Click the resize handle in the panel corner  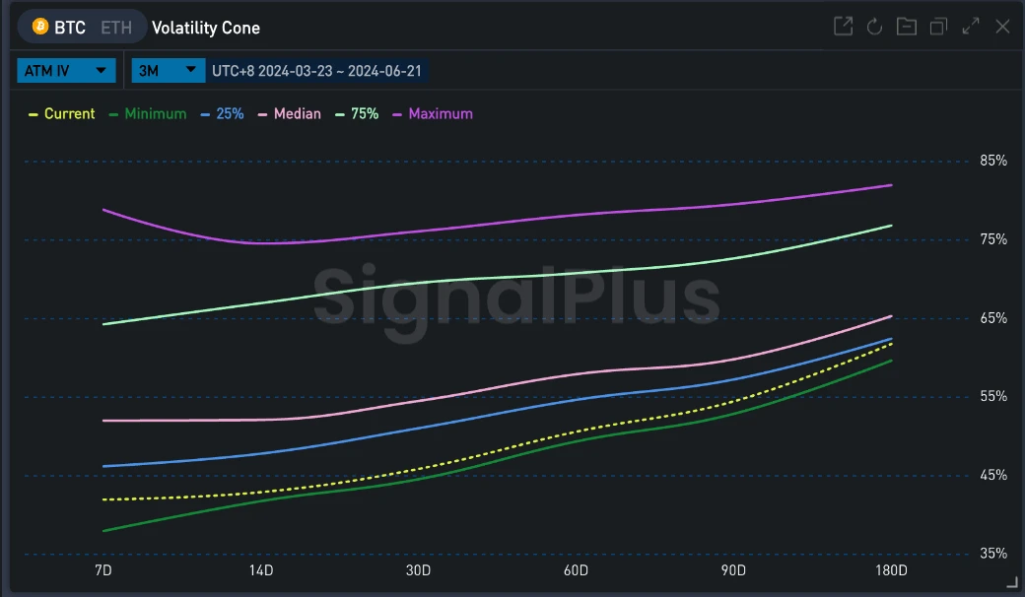click(1010, 582)
